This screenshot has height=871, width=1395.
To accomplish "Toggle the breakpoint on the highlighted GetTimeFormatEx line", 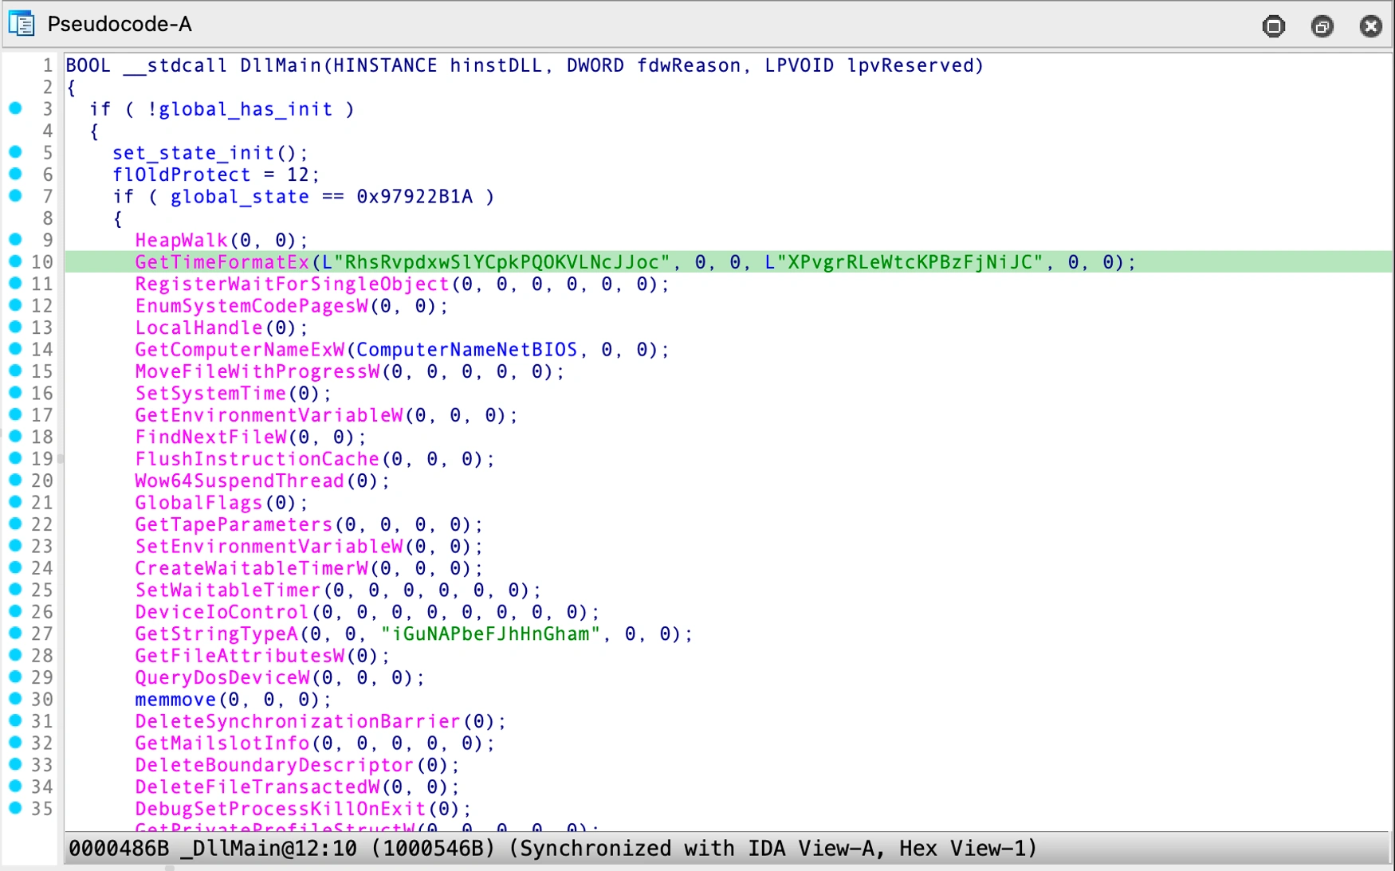I will point(15,261).
